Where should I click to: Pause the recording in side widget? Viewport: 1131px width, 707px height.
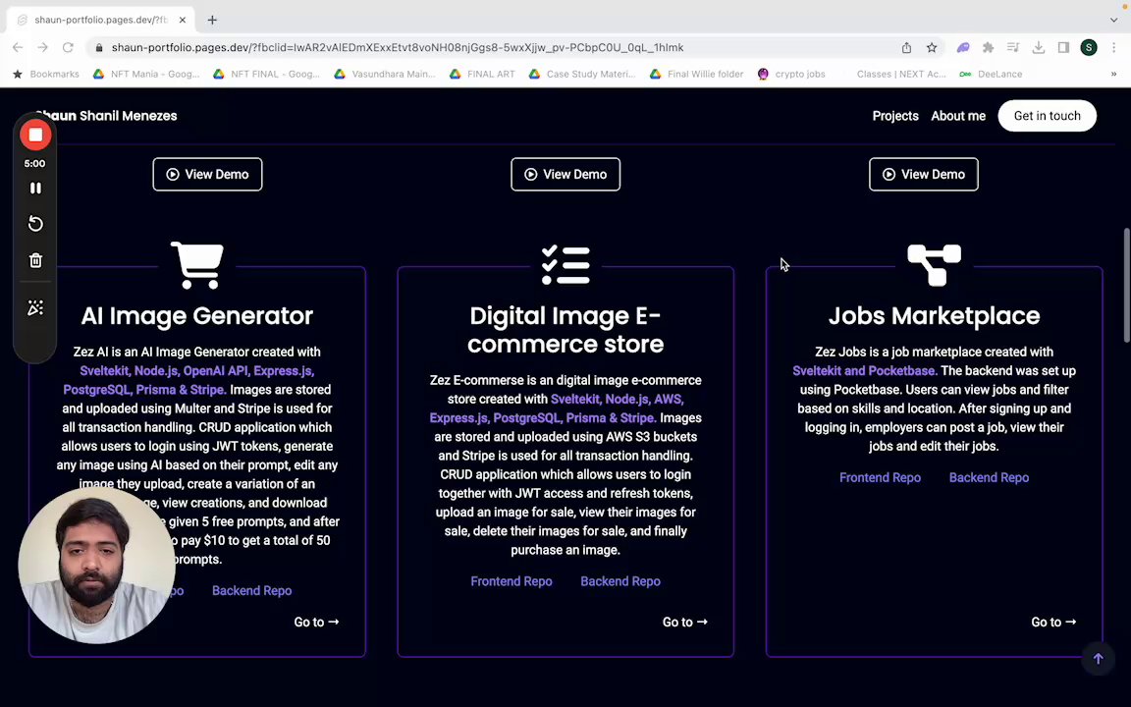pos(35,189)
